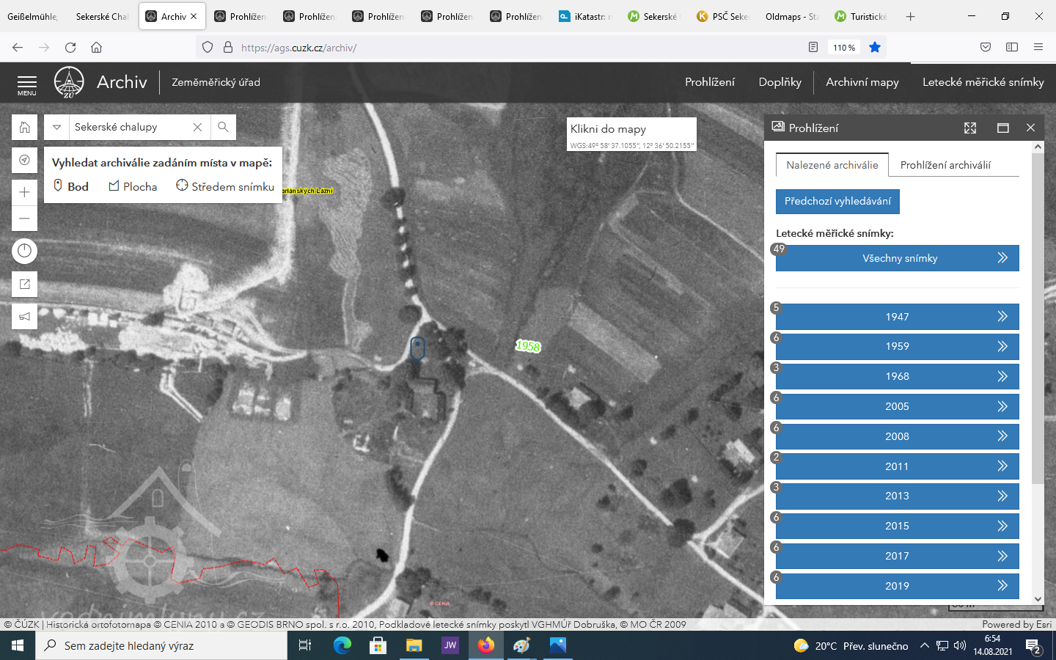Zoom in the map with plus button

click(24, 192)
